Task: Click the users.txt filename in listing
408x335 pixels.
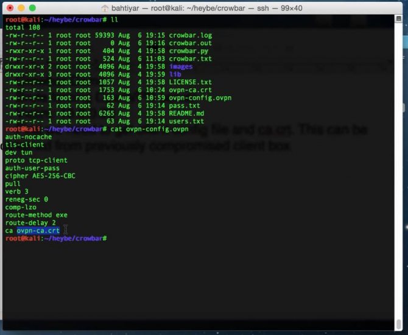Action: [x=187, y=121]
